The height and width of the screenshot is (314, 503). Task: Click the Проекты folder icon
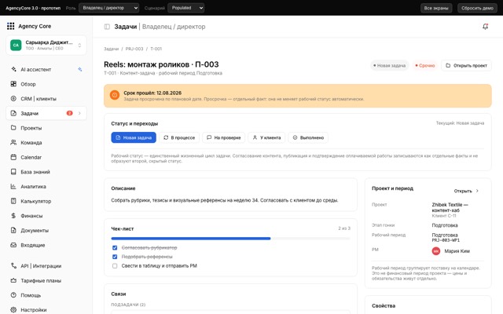pyautogui.click(x=13, y=128)
